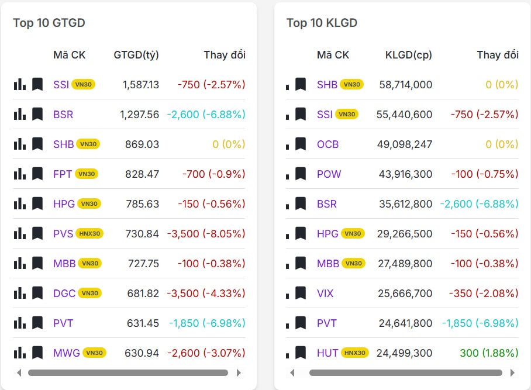Toggle the bookmark for VIX

(301, 293)
